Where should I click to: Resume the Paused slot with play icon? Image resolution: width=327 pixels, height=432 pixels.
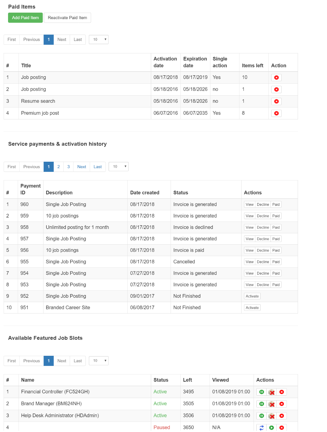(271, 428)
